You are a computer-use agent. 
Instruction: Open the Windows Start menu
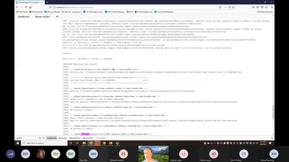[x=18, y=143]
